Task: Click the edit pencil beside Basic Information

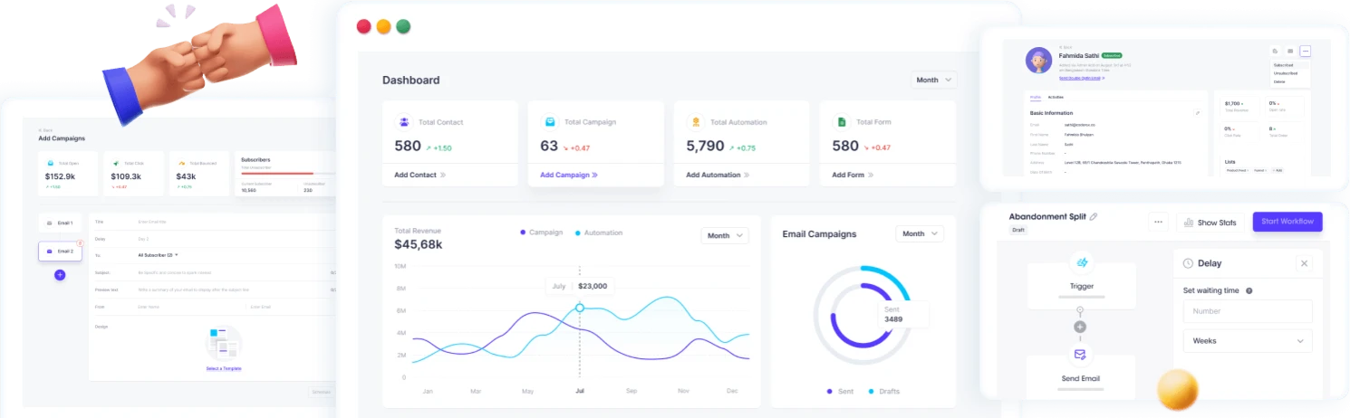Action: tap(1198, 113)
